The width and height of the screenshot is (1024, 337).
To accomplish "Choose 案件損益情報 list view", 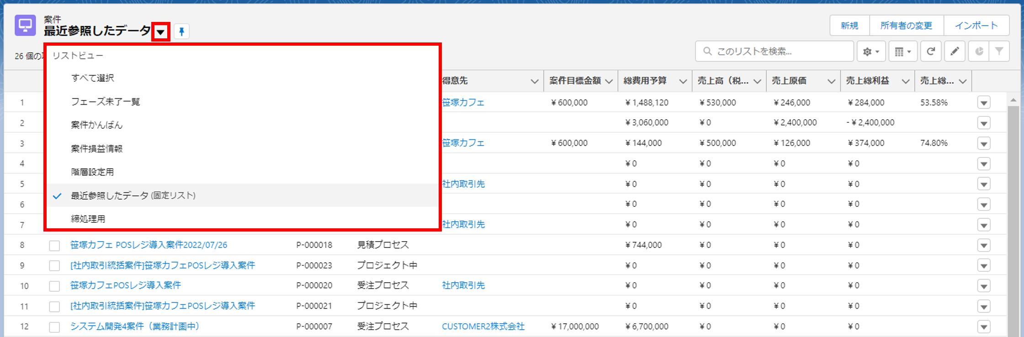I will pos(242,148).
